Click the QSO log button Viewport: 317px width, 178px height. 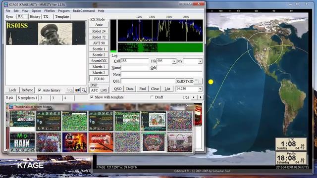118,89
